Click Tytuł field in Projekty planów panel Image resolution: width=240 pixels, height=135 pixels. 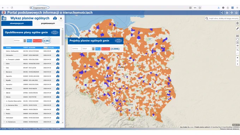(x=86, y=49)
